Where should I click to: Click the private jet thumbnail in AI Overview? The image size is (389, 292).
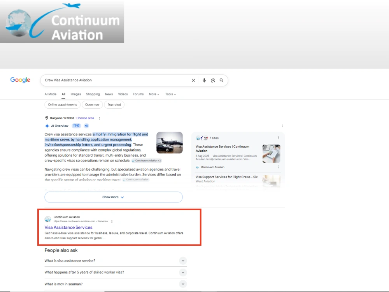(170, 142)
